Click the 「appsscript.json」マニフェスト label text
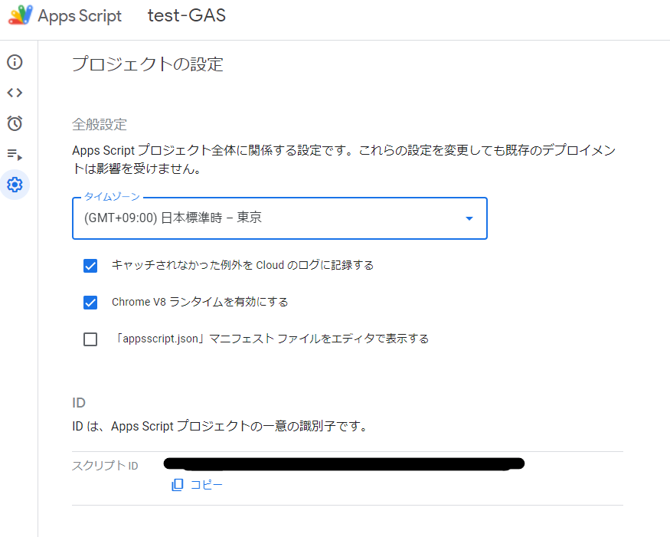This screenshot has width=670, height=537. pos(270,339)
